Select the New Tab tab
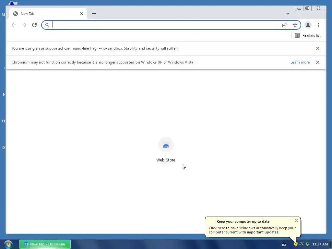Viewport: 332px width, 249px height. (48, 14)
